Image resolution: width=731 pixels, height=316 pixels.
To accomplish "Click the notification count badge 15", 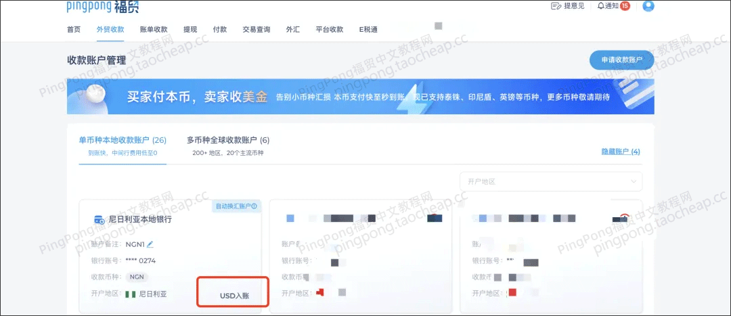I will pyautogui.click(x=625, y=6).
